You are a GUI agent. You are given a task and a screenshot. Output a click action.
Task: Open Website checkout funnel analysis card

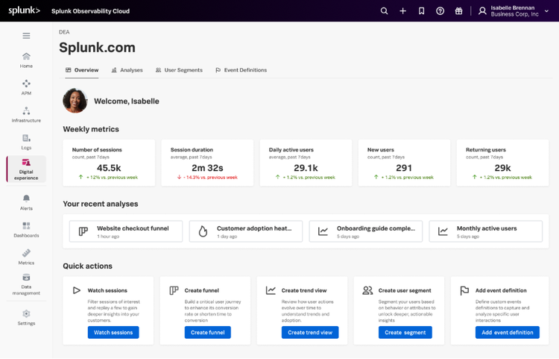click(126, 231)
